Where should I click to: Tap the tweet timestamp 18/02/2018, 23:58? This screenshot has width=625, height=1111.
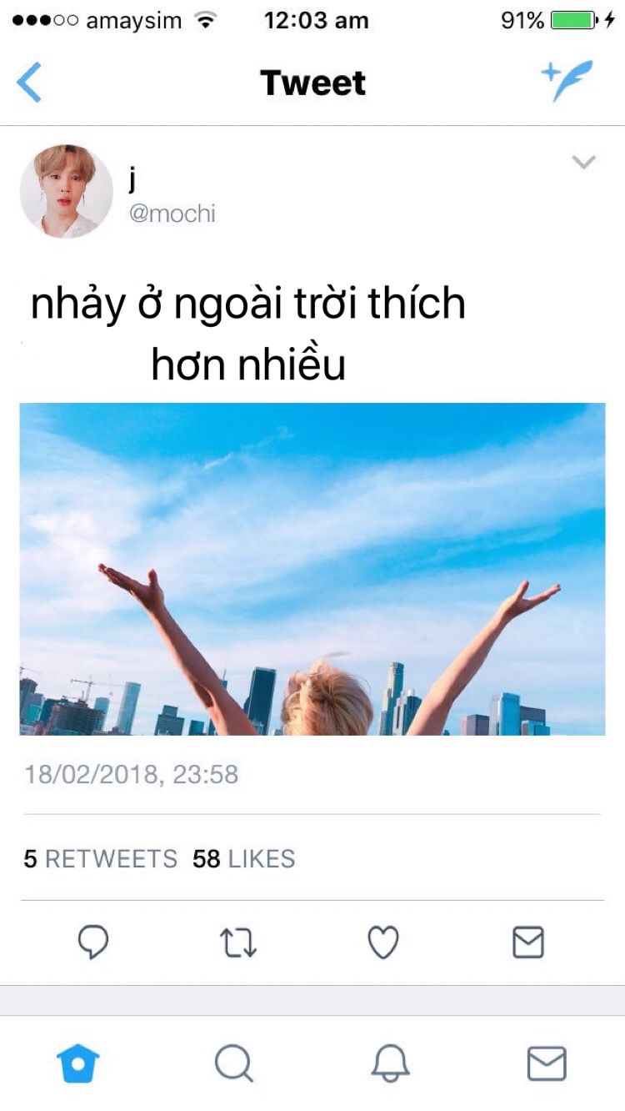coord(131,775)
